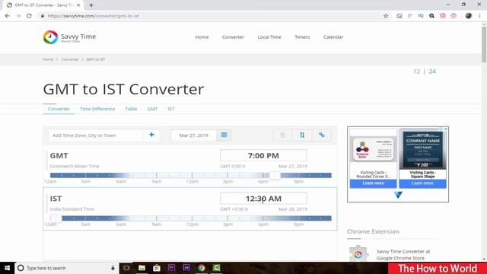Screen dimensions: 487x274
Task: Open the Calendar navigation item
Action: [x=333, y=37]
